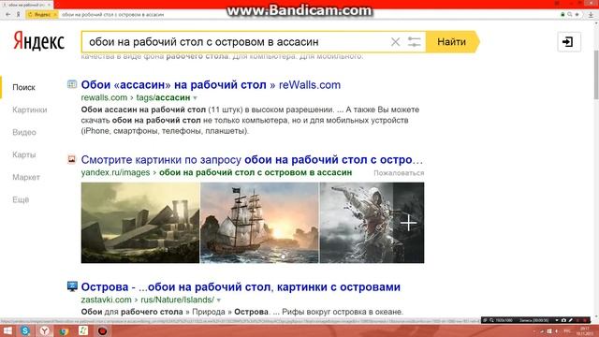Expand dropdown arrow next to rus/Nature/Islands/

(219, 300)
